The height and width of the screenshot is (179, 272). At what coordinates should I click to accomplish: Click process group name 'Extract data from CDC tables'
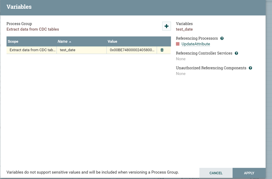pyautogui.click(x=33, y=29)
